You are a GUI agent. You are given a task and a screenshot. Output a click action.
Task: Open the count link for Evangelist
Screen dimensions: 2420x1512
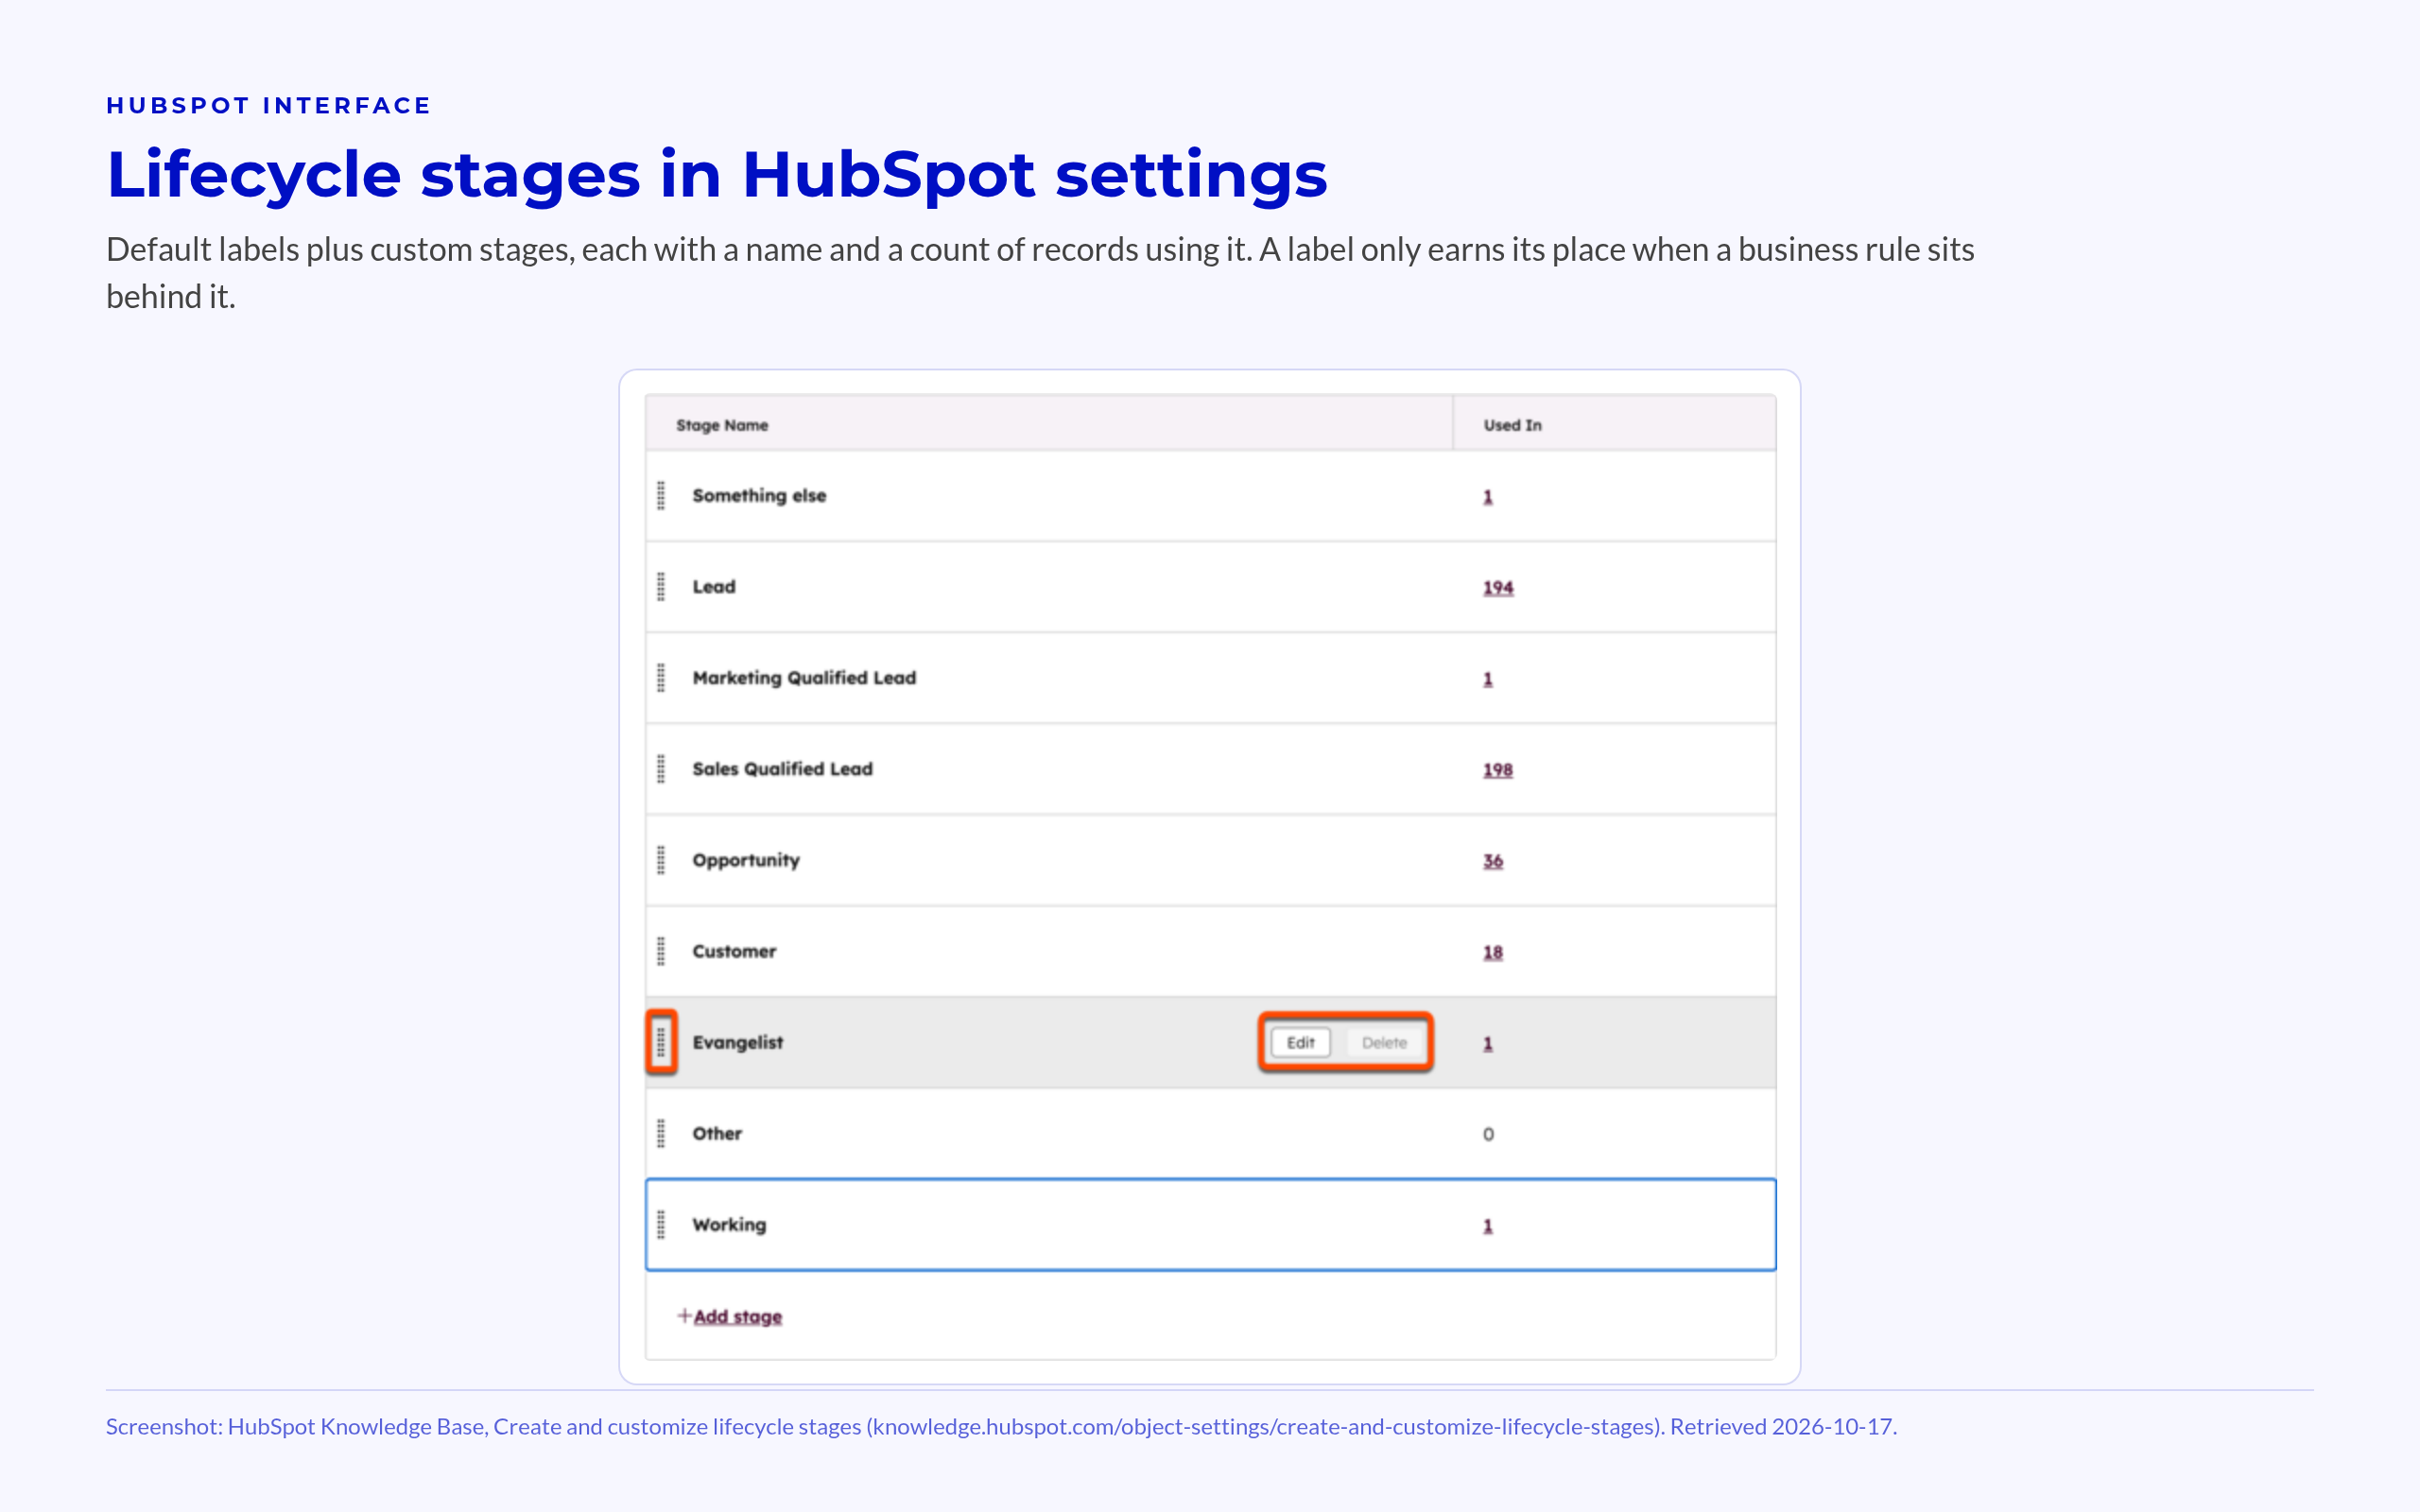[1488, 1043]
